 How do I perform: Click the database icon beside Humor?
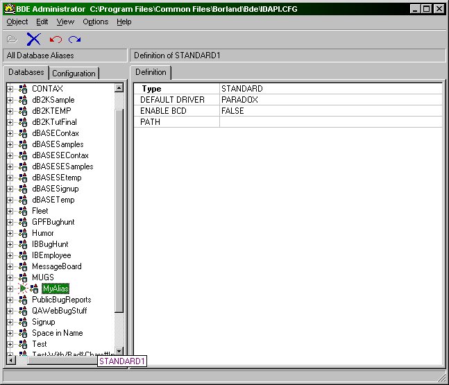(23, 233)
